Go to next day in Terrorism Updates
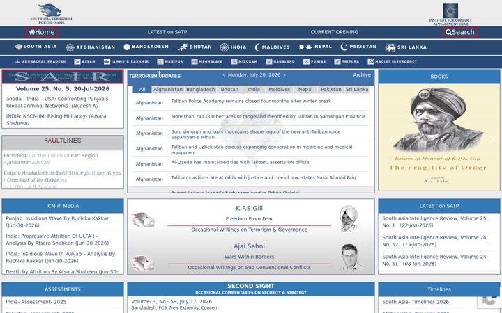Screen dimensions: 502x313 click(284, 75)
